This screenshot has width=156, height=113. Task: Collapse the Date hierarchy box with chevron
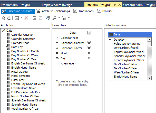tap(89, 33)
